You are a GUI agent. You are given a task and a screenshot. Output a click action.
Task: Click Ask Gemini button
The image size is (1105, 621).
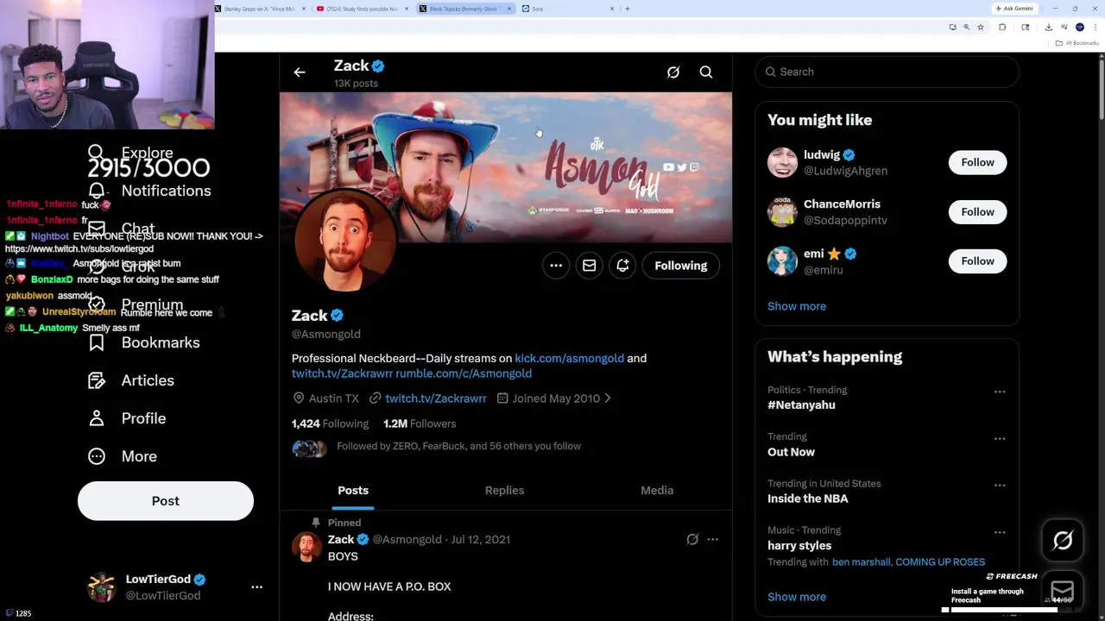[x=1014, y=9]
